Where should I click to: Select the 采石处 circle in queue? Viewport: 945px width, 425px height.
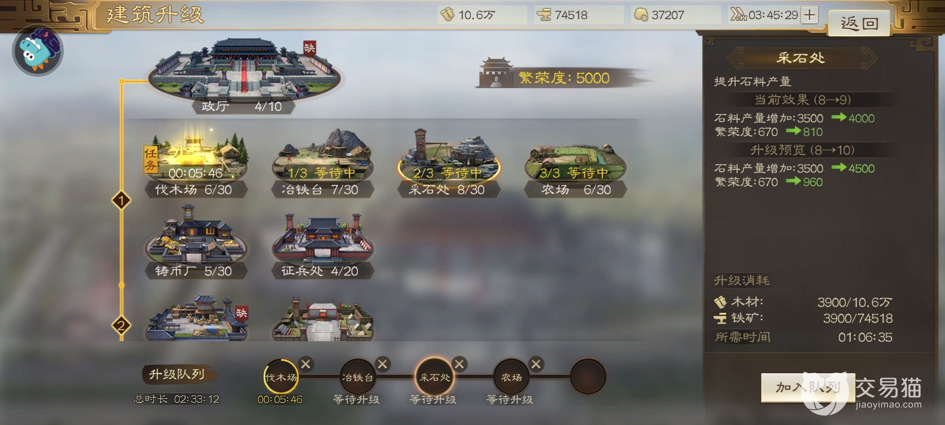[x=435, y=377]
